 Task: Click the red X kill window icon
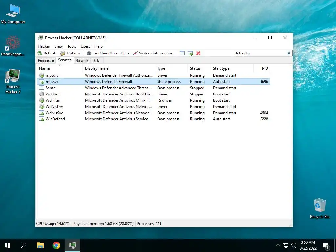tap(198, 53)
